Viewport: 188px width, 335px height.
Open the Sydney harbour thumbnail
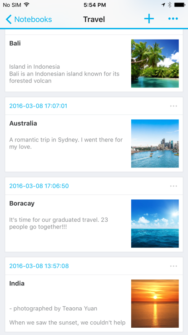[x=155, y=143]
